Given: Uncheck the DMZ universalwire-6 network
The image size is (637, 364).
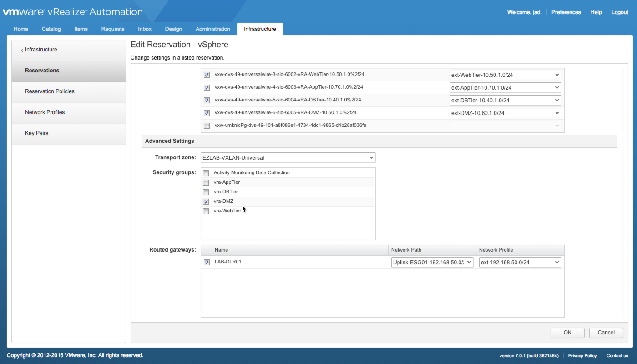Looking at the screenshot, I should coord(207,113).
